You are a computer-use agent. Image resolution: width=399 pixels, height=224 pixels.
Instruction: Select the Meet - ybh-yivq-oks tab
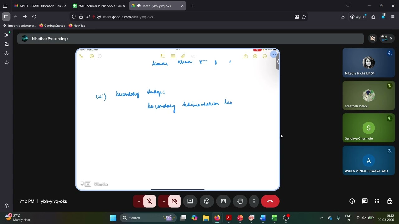[x=158, y=6]
